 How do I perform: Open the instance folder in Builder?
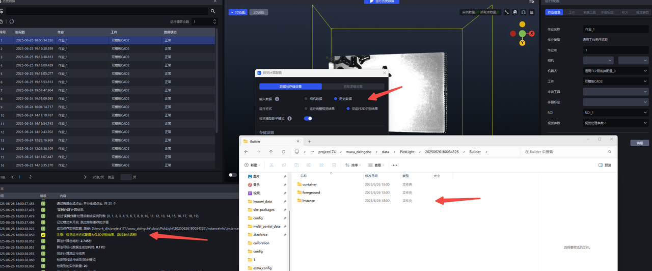pos(309,201)
